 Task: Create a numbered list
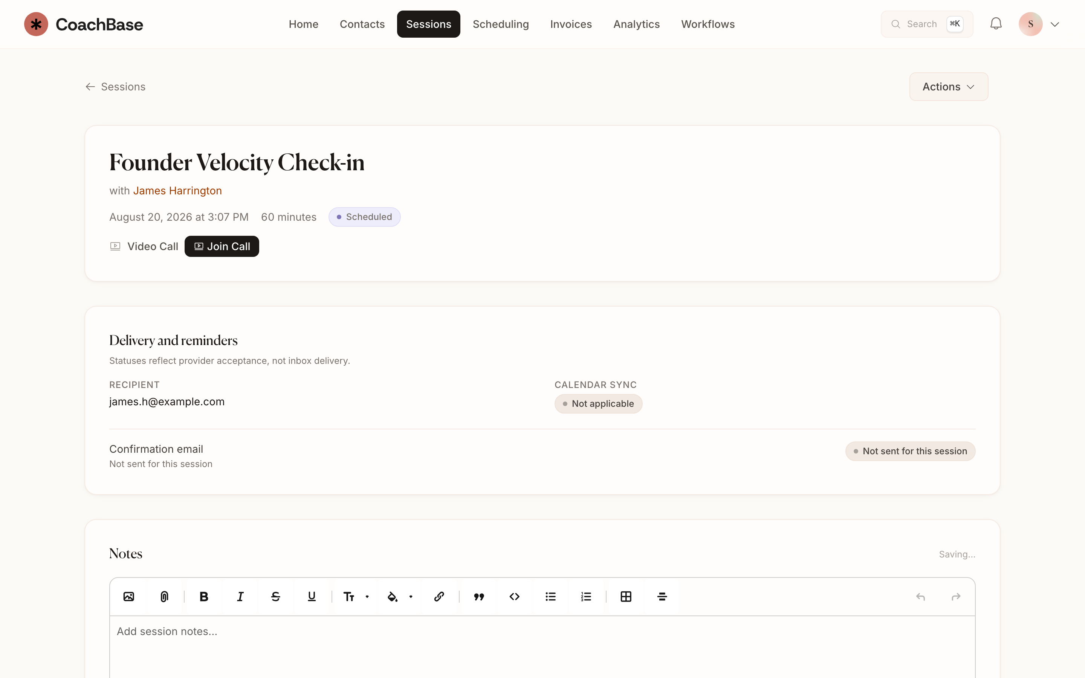586,596
